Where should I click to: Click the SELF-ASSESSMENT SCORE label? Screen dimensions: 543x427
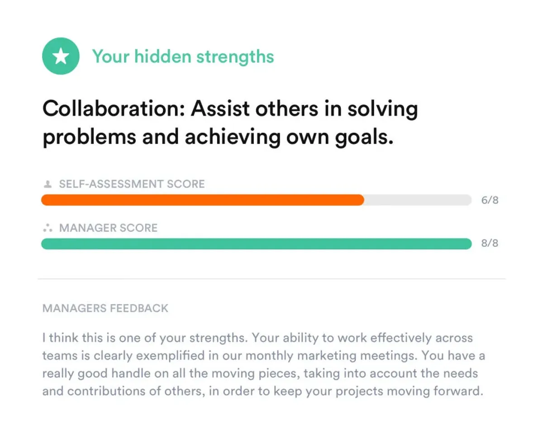click(x=132, y=184)
